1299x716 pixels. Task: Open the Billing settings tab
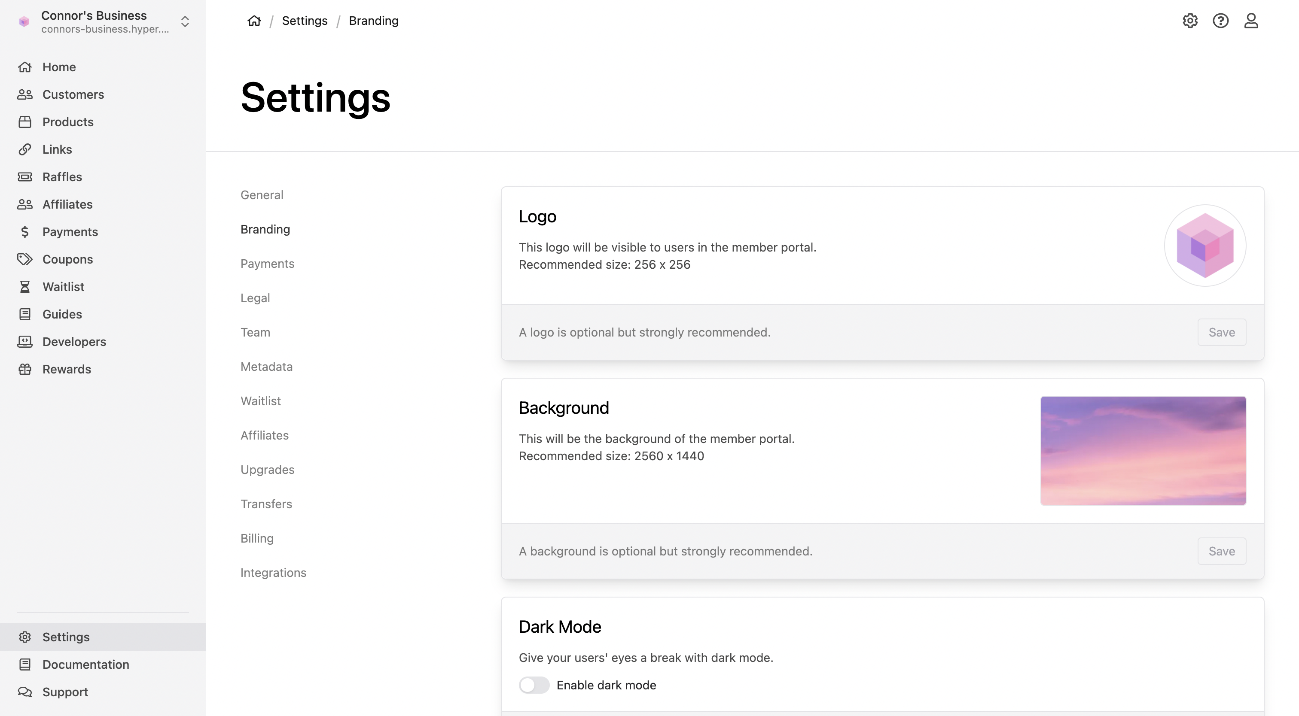(x=257, y=538)
